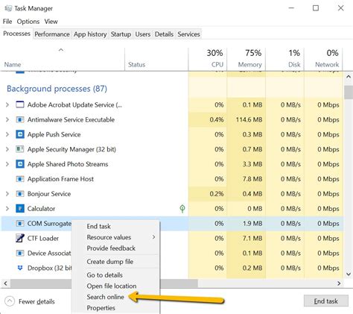Screen dimensions: 353x314
Task: Click the Bonjour Service icon
Action: (x=20, y=194)
